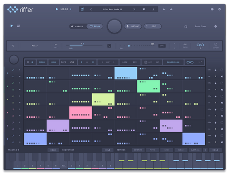The height and width of the screenshot is (174, 229).
Task: Click the 0% SWING value
Action: tap(185, 46)
